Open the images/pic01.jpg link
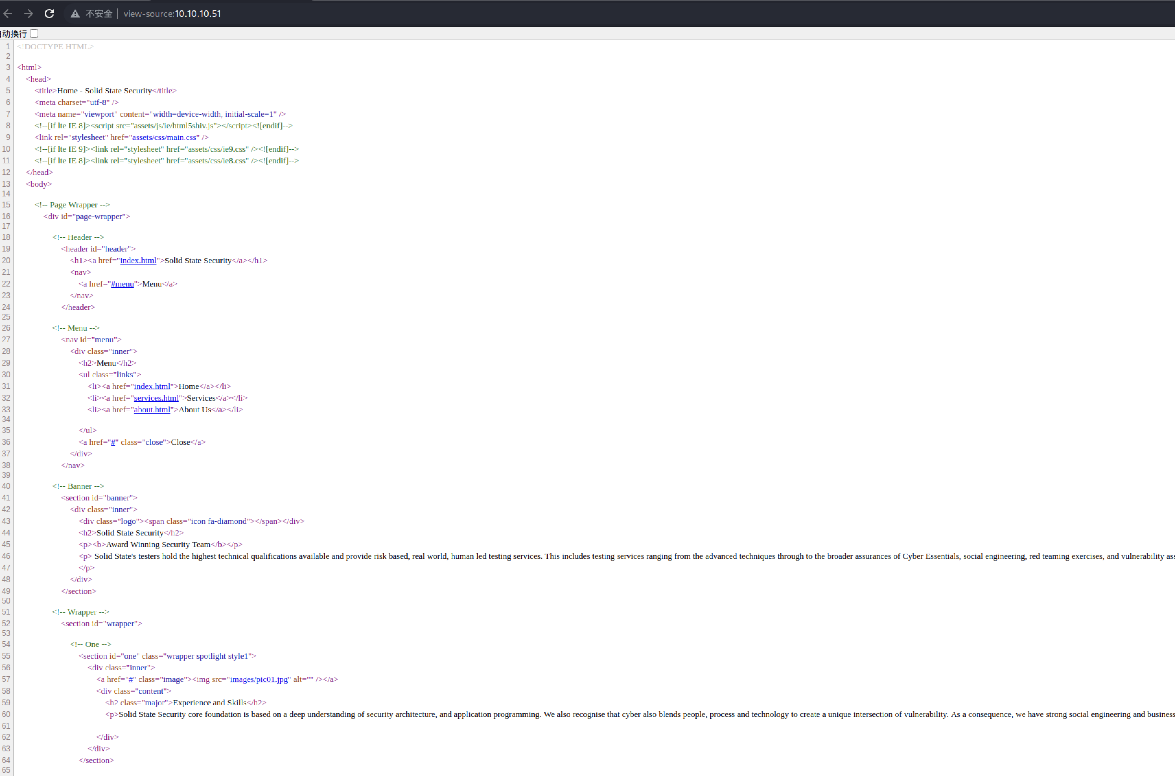 pos(258,679)
